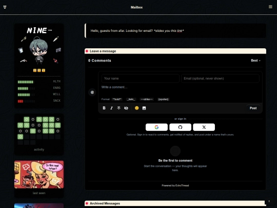Open the Powered by EchoThread link

coord(175,185)
